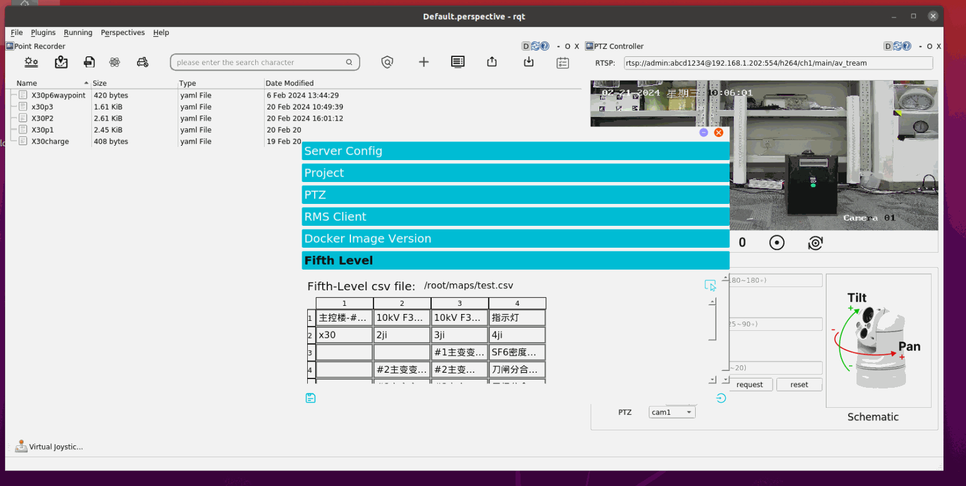Click the blue select-file cursor icon
The image size is (966, 486).
coord(710,285)
